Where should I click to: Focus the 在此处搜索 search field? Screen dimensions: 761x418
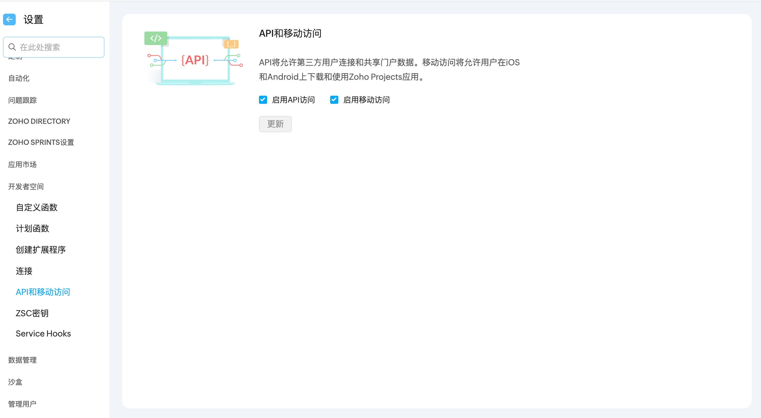tap(59, 47)
